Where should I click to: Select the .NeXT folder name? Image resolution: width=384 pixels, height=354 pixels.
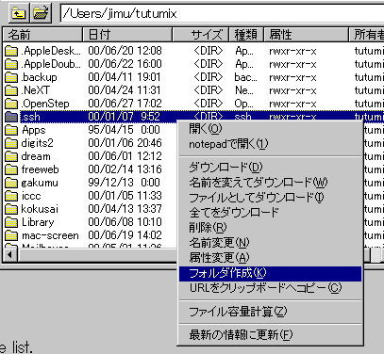click(35, 90)
